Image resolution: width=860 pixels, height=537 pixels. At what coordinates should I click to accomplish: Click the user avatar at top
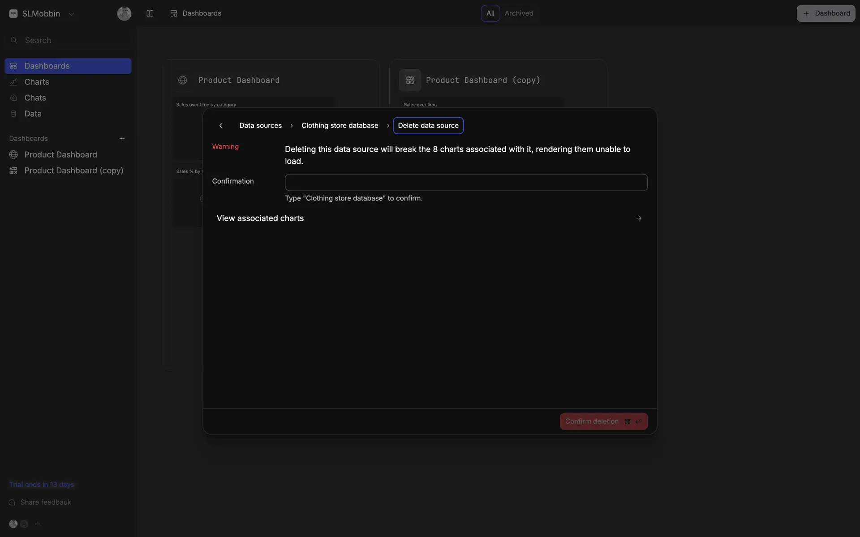pos(124,13)
